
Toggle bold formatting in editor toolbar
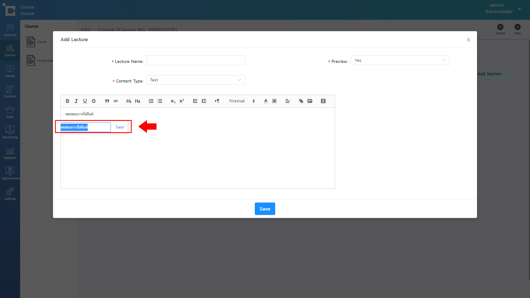[67, 101]
